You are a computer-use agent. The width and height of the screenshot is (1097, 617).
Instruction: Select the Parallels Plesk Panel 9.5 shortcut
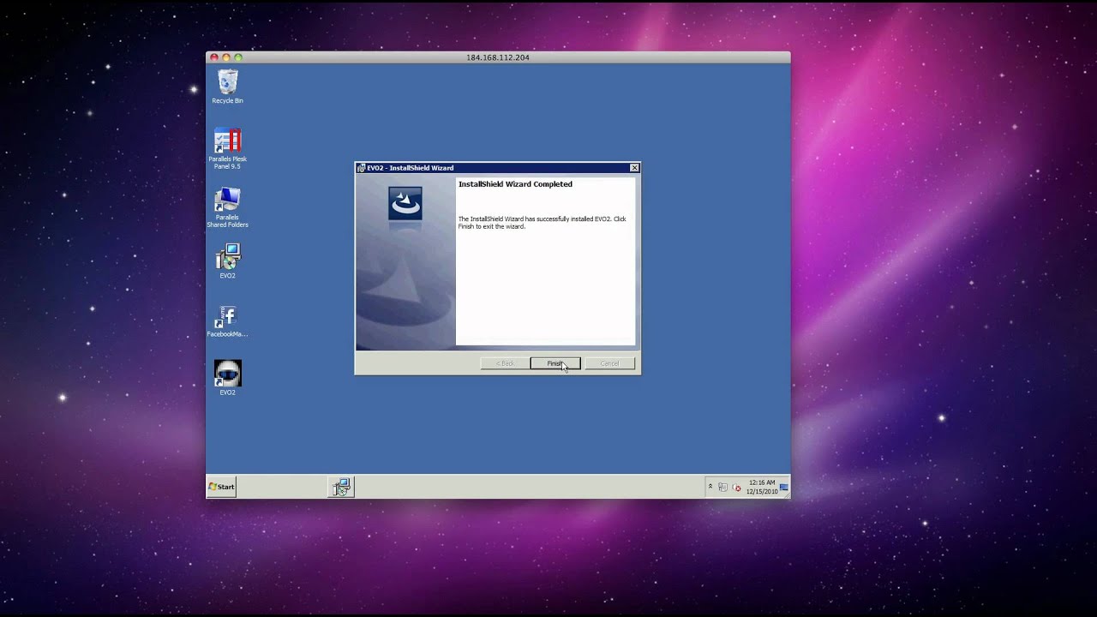(227, 148)
